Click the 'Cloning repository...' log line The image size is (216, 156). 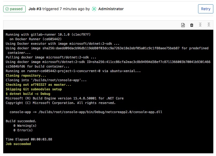26,76
